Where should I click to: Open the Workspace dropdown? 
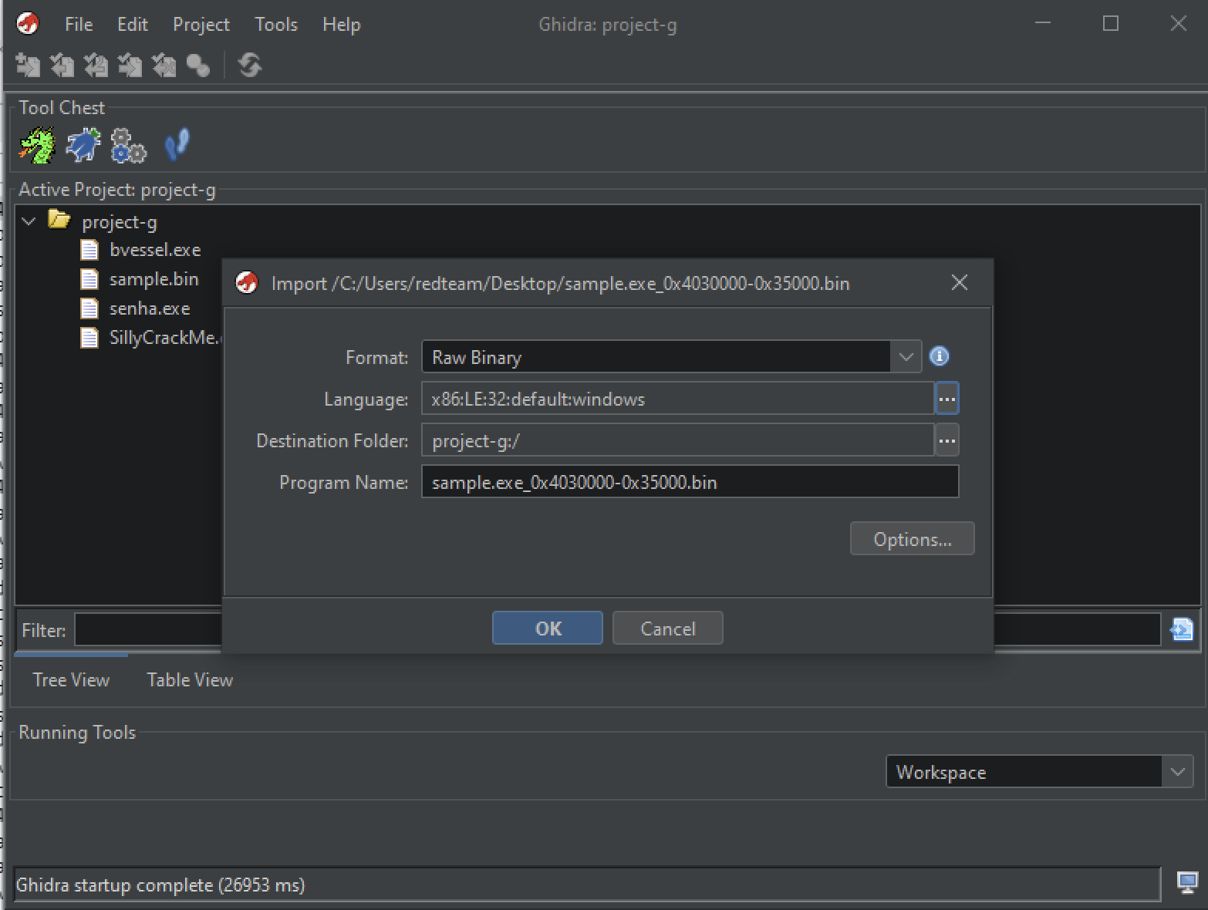pyautogui.click(x=1177, y=772)
